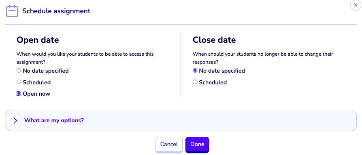Click empty area of 'What are my options?' panel
This screenshot has width=362, height=155.
pyautogui.click(x=219, y=121)
